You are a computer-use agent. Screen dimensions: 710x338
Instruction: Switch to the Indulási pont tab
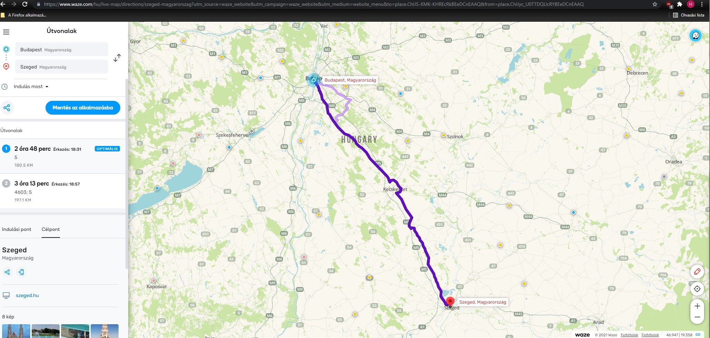tap(17, 229)
